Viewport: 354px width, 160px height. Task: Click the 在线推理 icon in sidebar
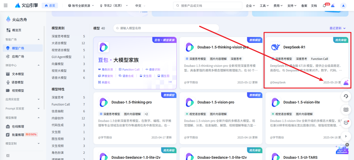pyautogui.click(x=8, y=126)
